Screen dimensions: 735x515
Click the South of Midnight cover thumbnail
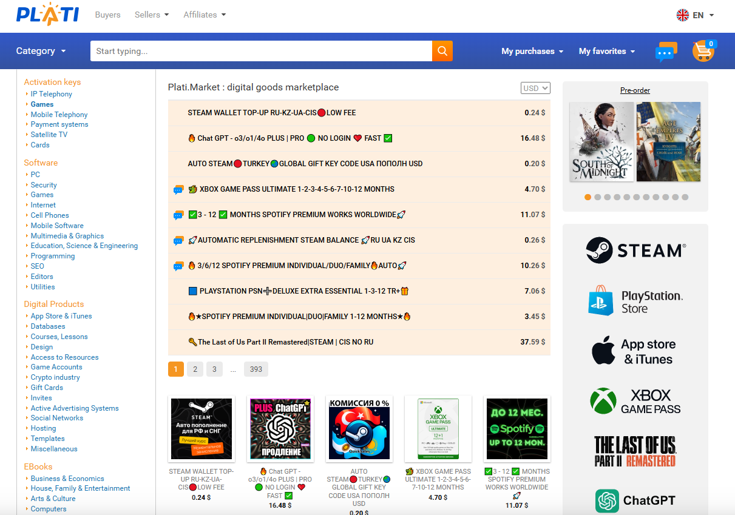(x=601, y=141)
